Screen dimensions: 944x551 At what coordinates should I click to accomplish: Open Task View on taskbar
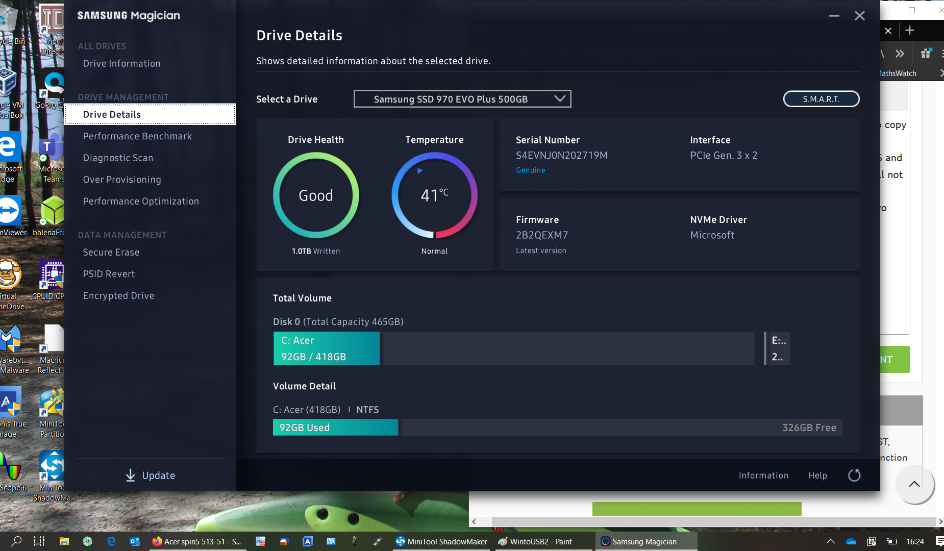39,541
